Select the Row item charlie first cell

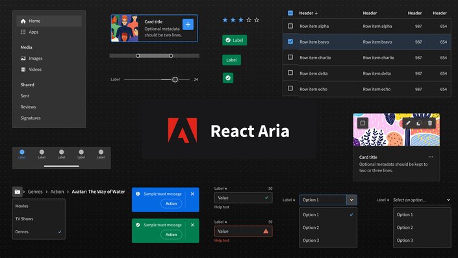coord(315,58)
